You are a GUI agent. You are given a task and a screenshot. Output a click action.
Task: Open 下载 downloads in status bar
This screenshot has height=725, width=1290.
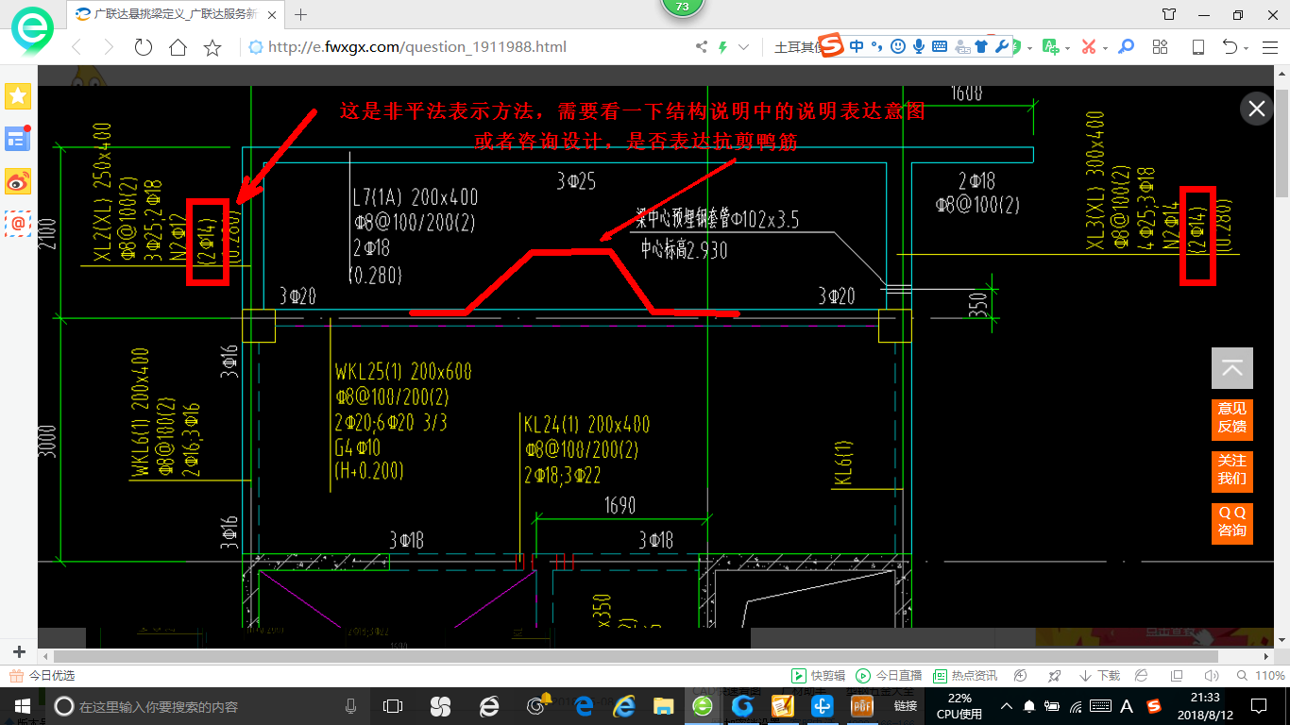pyautogui.click(x=1098, y=676)
